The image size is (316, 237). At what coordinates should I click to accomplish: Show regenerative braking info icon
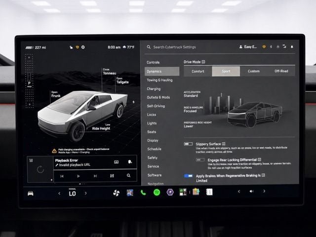click(263, 175)
